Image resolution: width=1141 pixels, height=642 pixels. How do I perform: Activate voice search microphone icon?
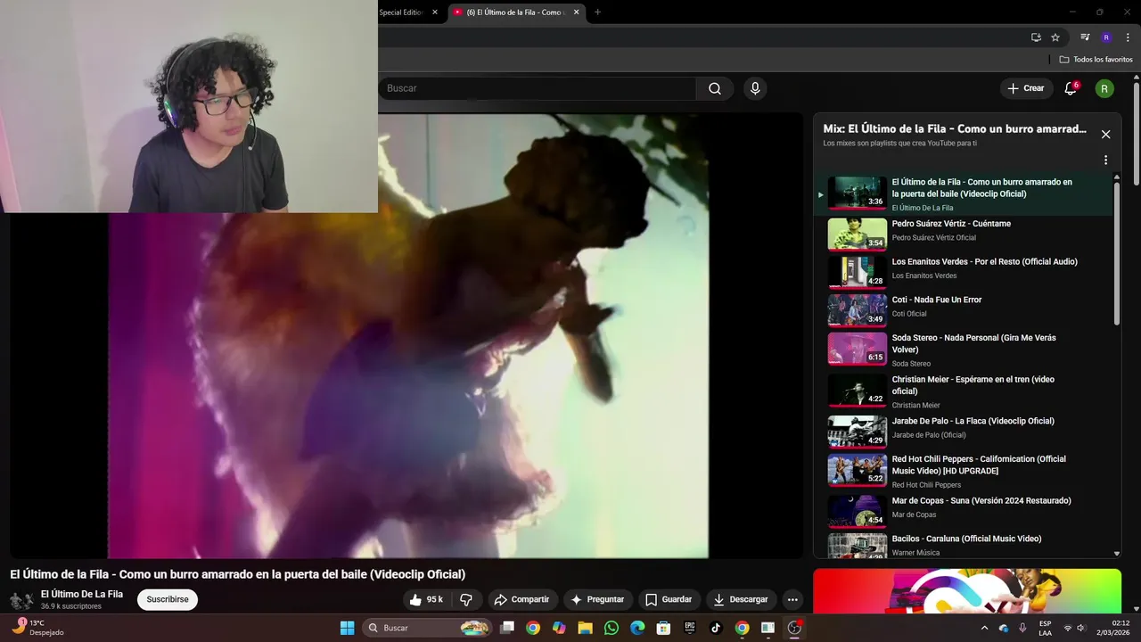coord(755,88)
